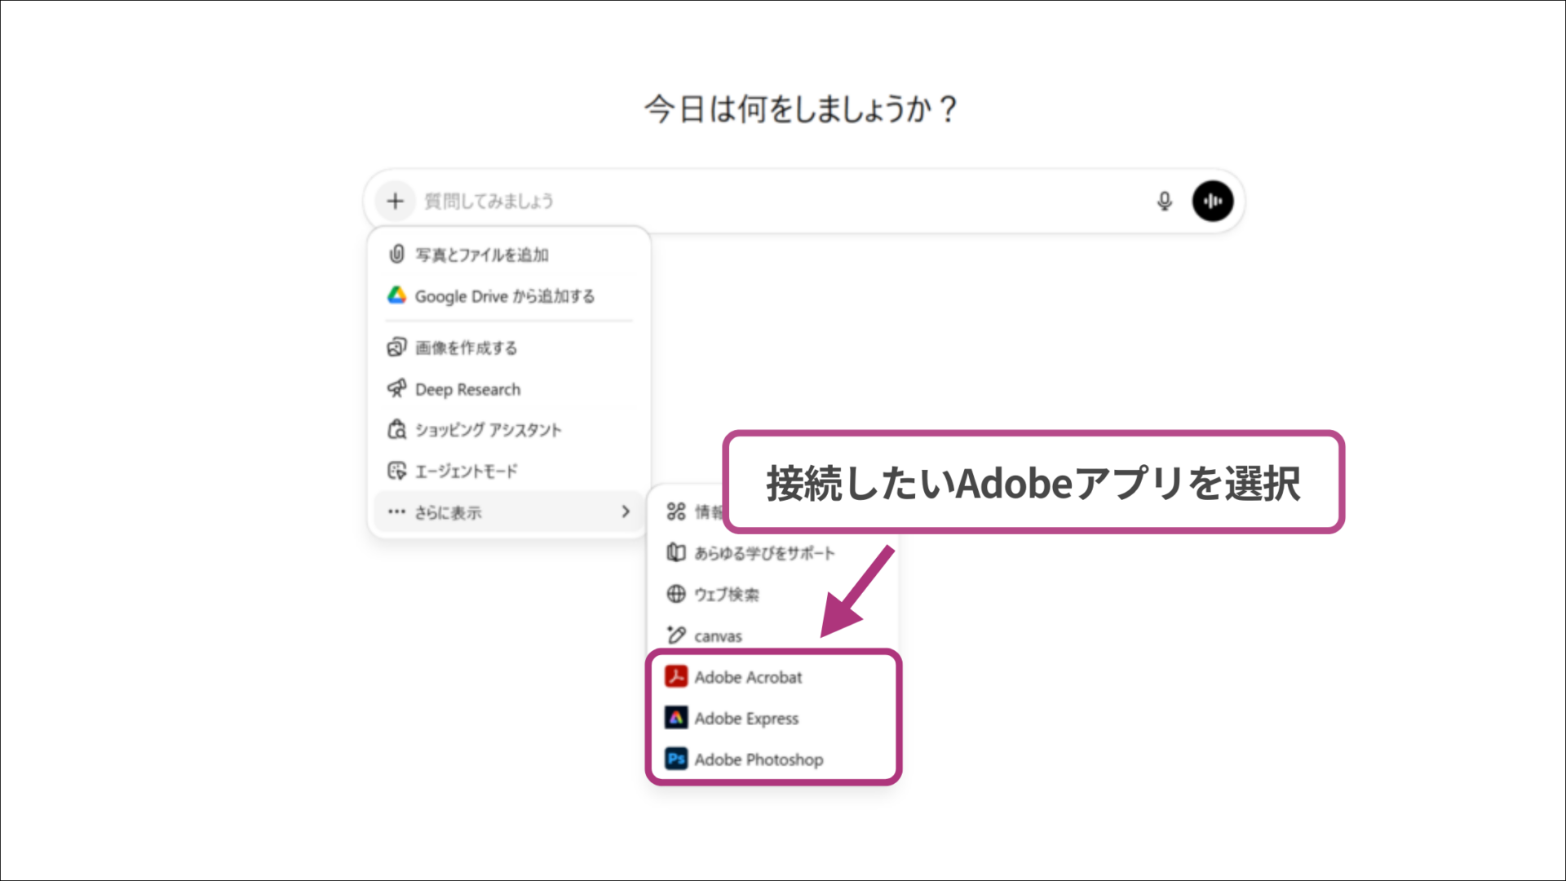The image size is (1566, 881).
Task: Enable ショッピング アシスタント
Action: tap(488, 430)
